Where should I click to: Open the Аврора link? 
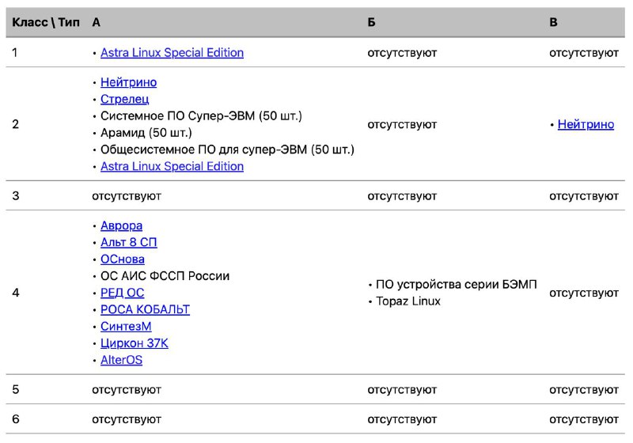point(122,225)
